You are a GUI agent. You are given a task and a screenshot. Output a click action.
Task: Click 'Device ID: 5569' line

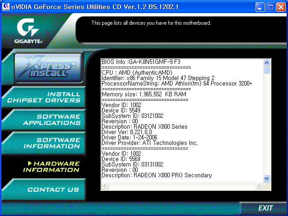coord(121,159)
